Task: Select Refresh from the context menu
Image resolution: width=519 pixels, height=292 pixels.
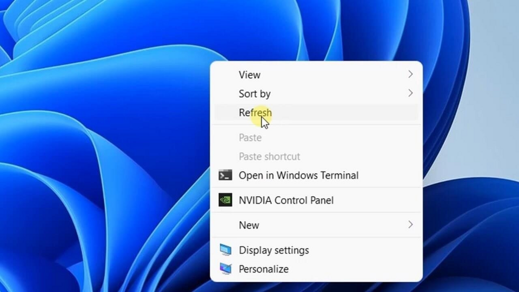Action: coord(255,112)
